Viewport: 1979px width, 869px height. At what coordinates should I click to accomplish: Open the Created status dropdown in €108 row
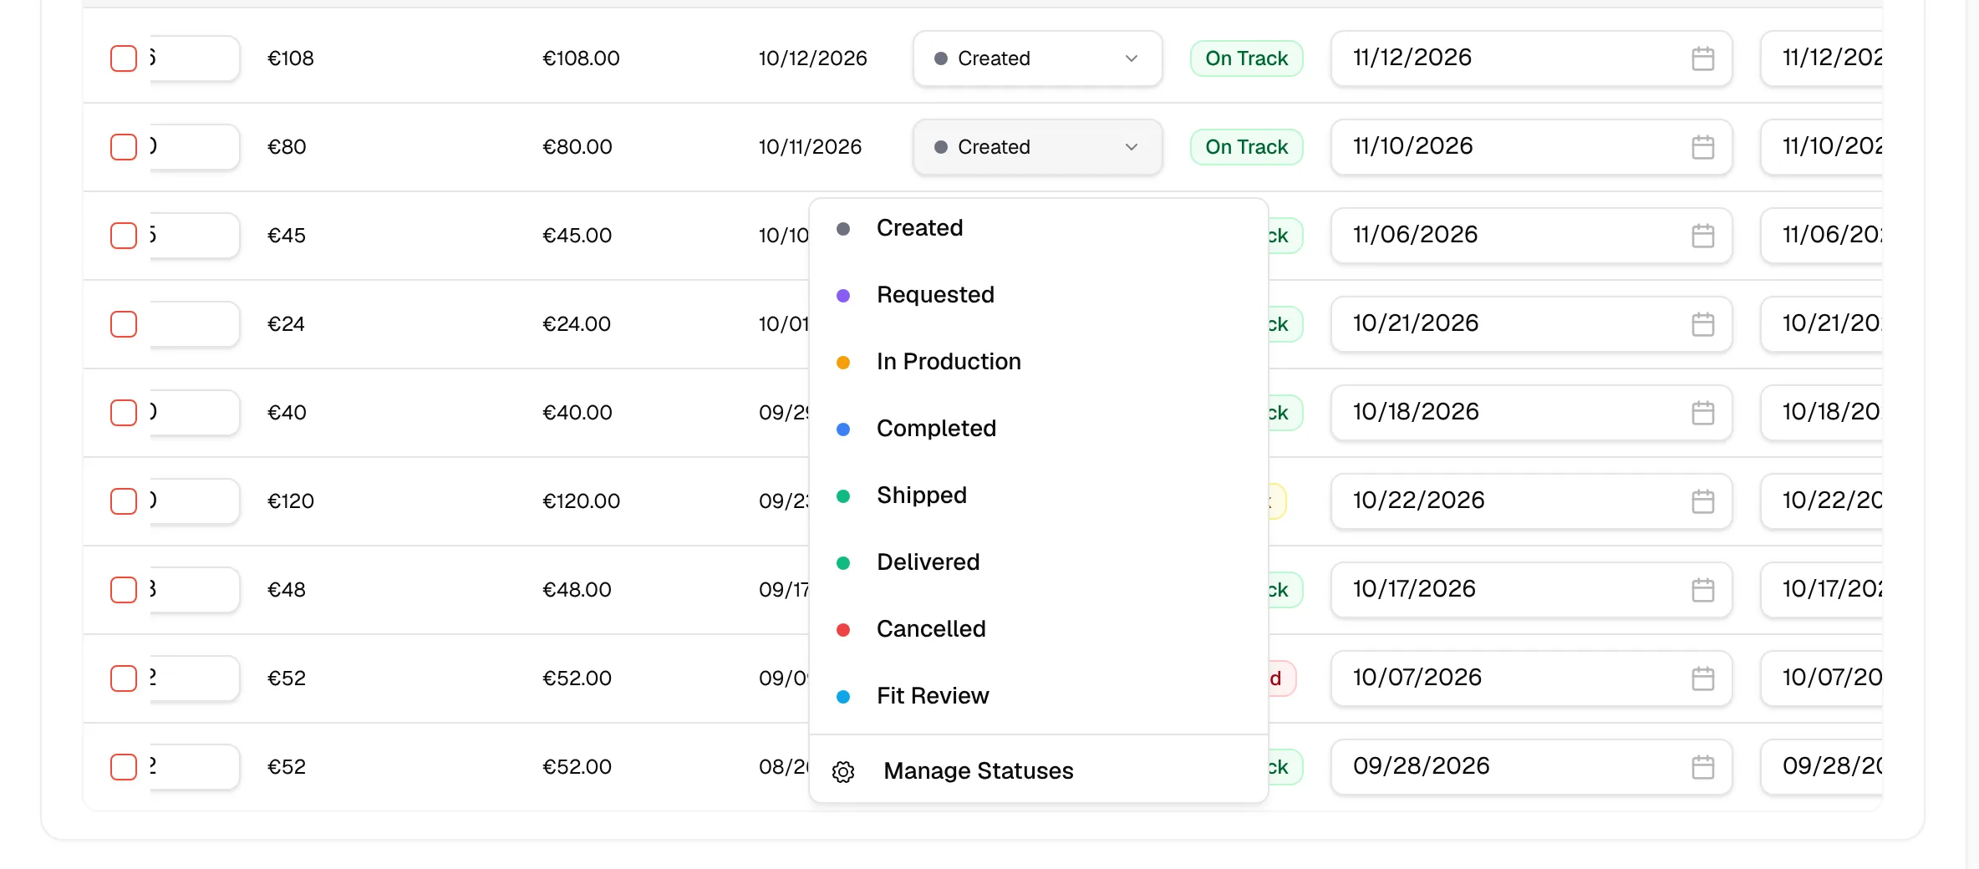pyautogui.click(x=1037, y=58)
